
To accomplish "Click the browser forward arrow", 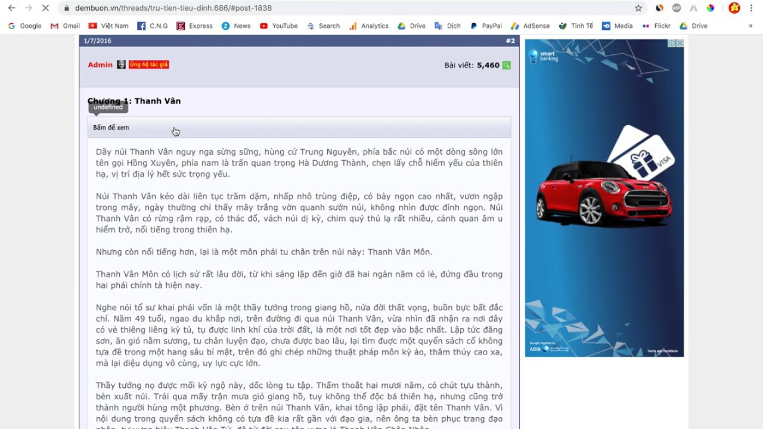I will point(28,8).
